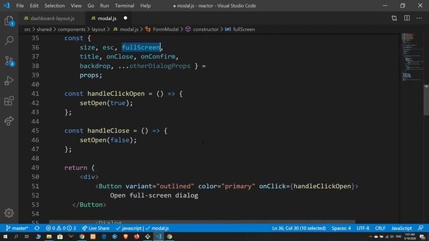Open the Windows Action Center notifications
The image size is (429, 241).
pos(423,236)
